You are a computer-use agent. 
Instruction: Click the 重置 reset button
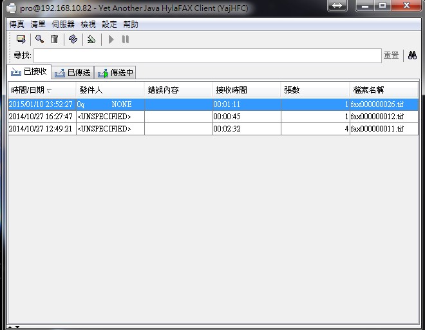point(391,55)
